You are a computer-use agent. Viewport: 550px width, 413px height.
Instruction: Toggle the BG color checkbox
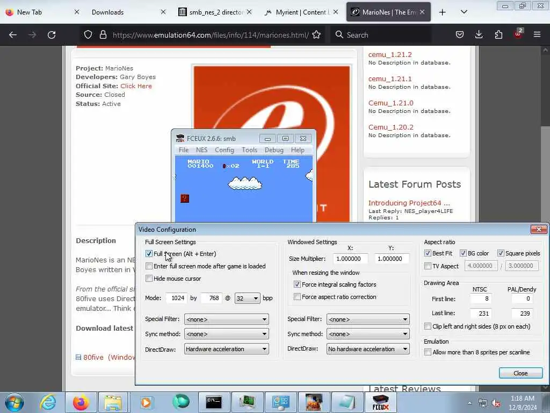[x=463, y=253]
